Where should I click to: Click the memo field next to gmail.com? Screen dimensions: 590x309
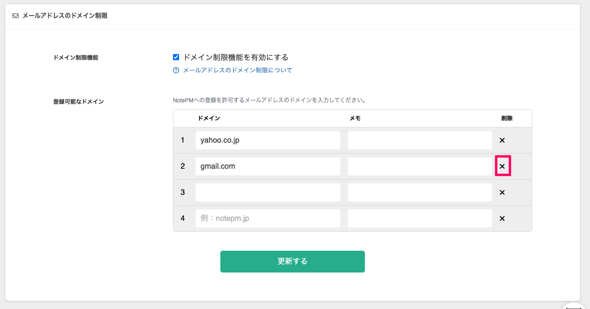click(419, 166)
